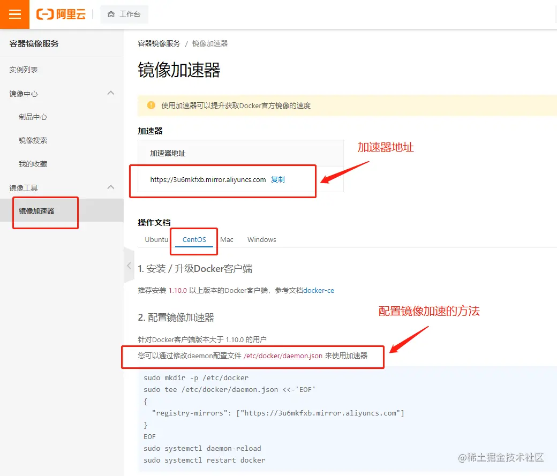Switch to the Ubuntu tab

(156, 239)
